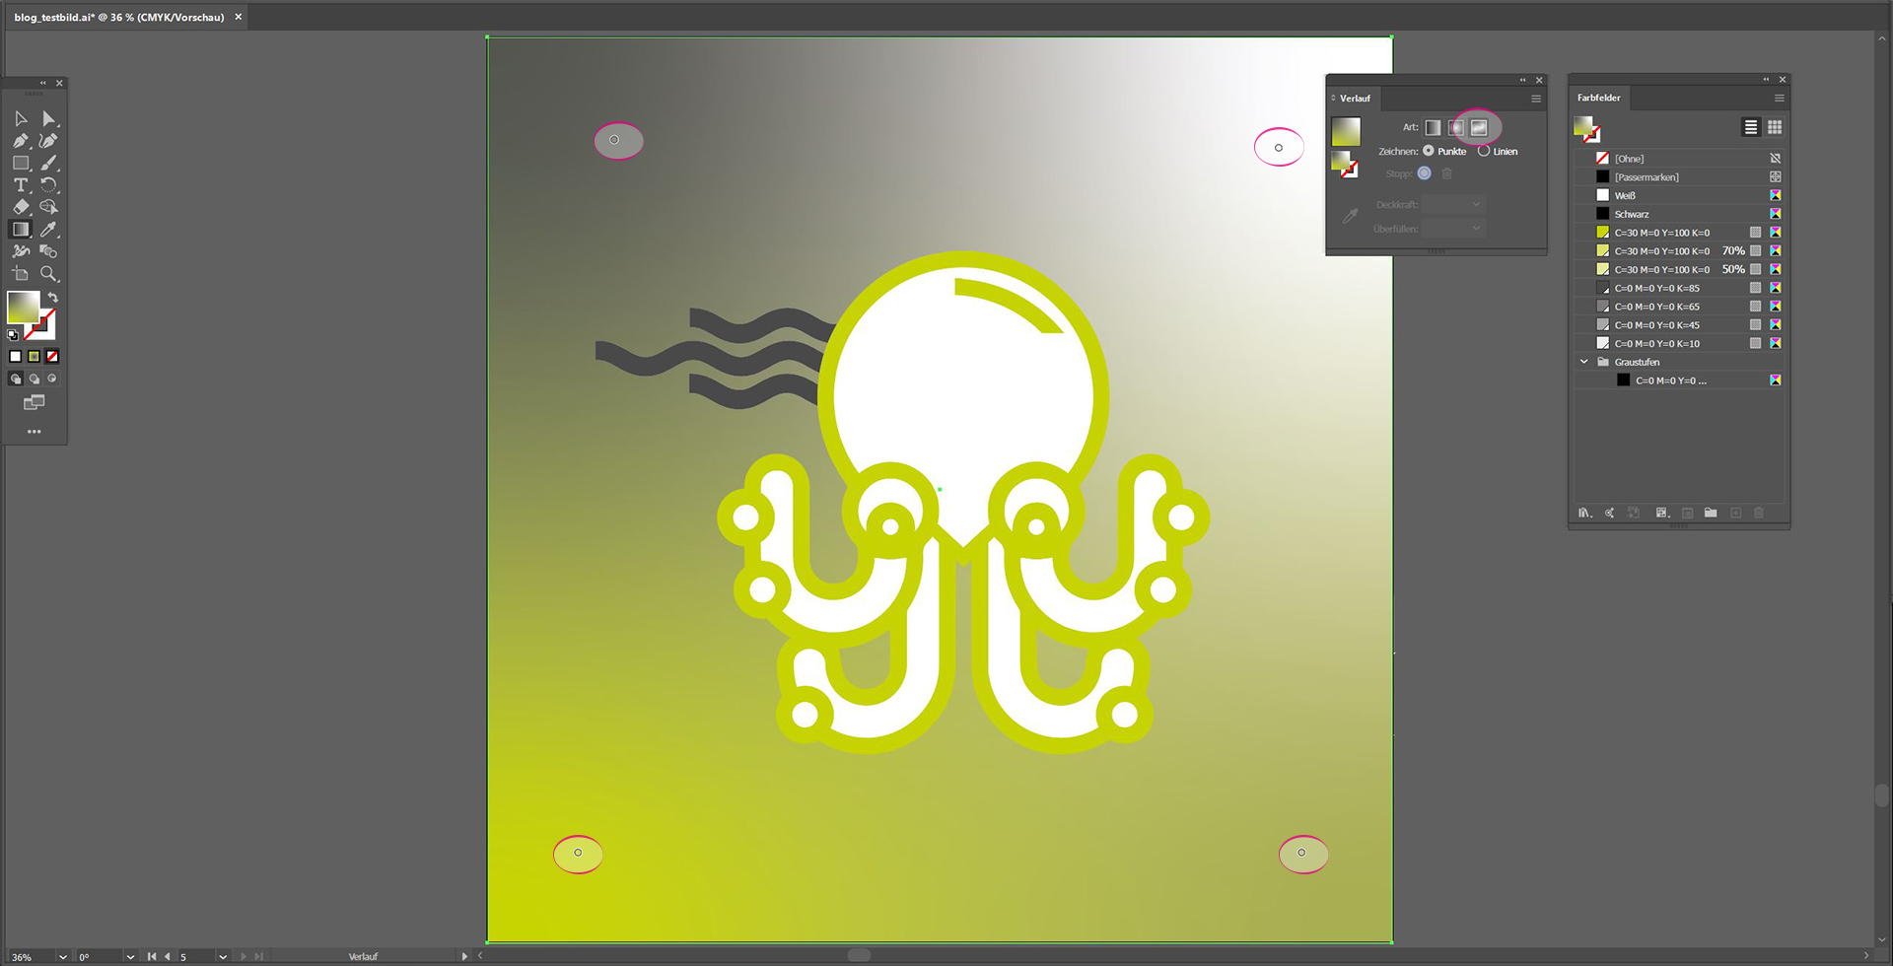Collapse the Graustufen swatch group

click(x=1584, y=362)
